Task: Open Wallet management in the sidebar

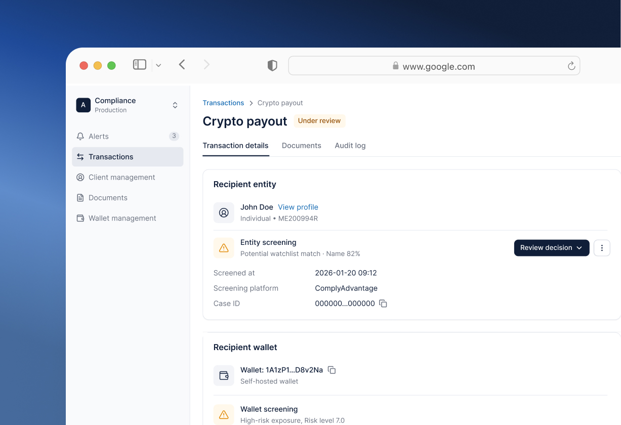Action: (x=128, y=218)
